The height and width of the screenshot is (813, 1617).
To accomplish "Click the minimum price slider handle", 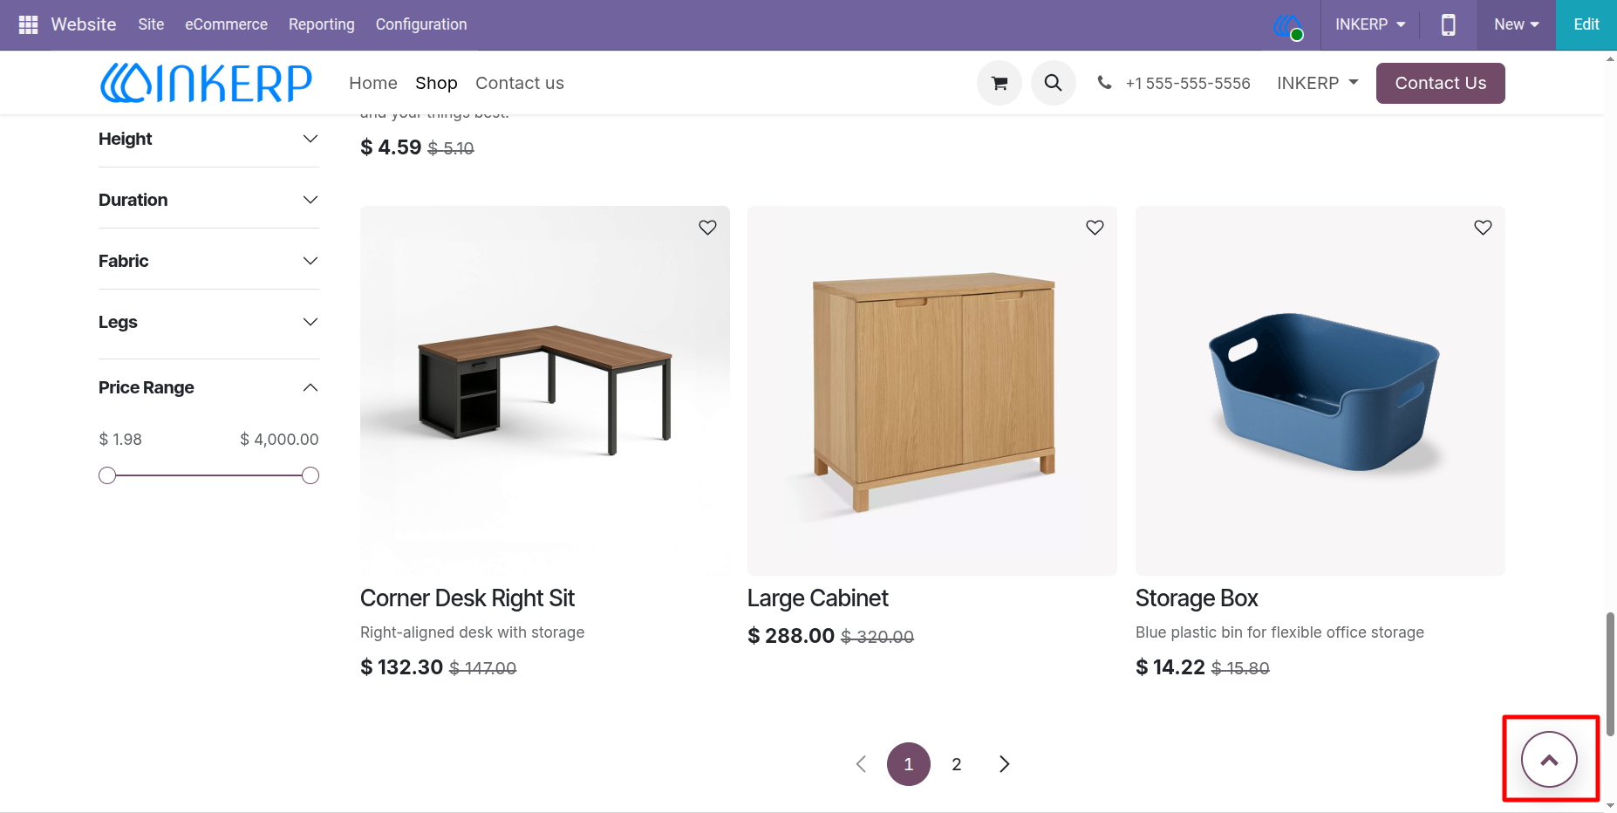I will (107, 475).
